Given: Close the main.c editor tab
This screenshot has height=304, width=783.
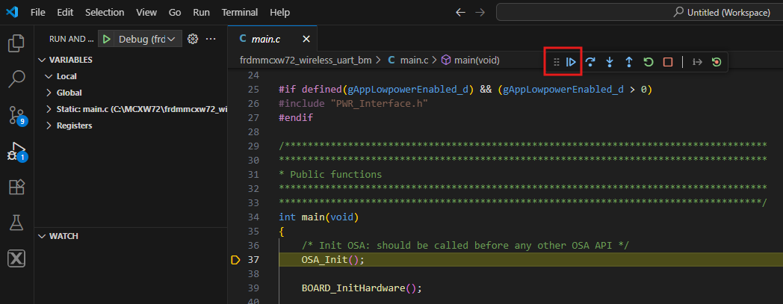Looking at the screenshot, I should (x=306, y=39).
